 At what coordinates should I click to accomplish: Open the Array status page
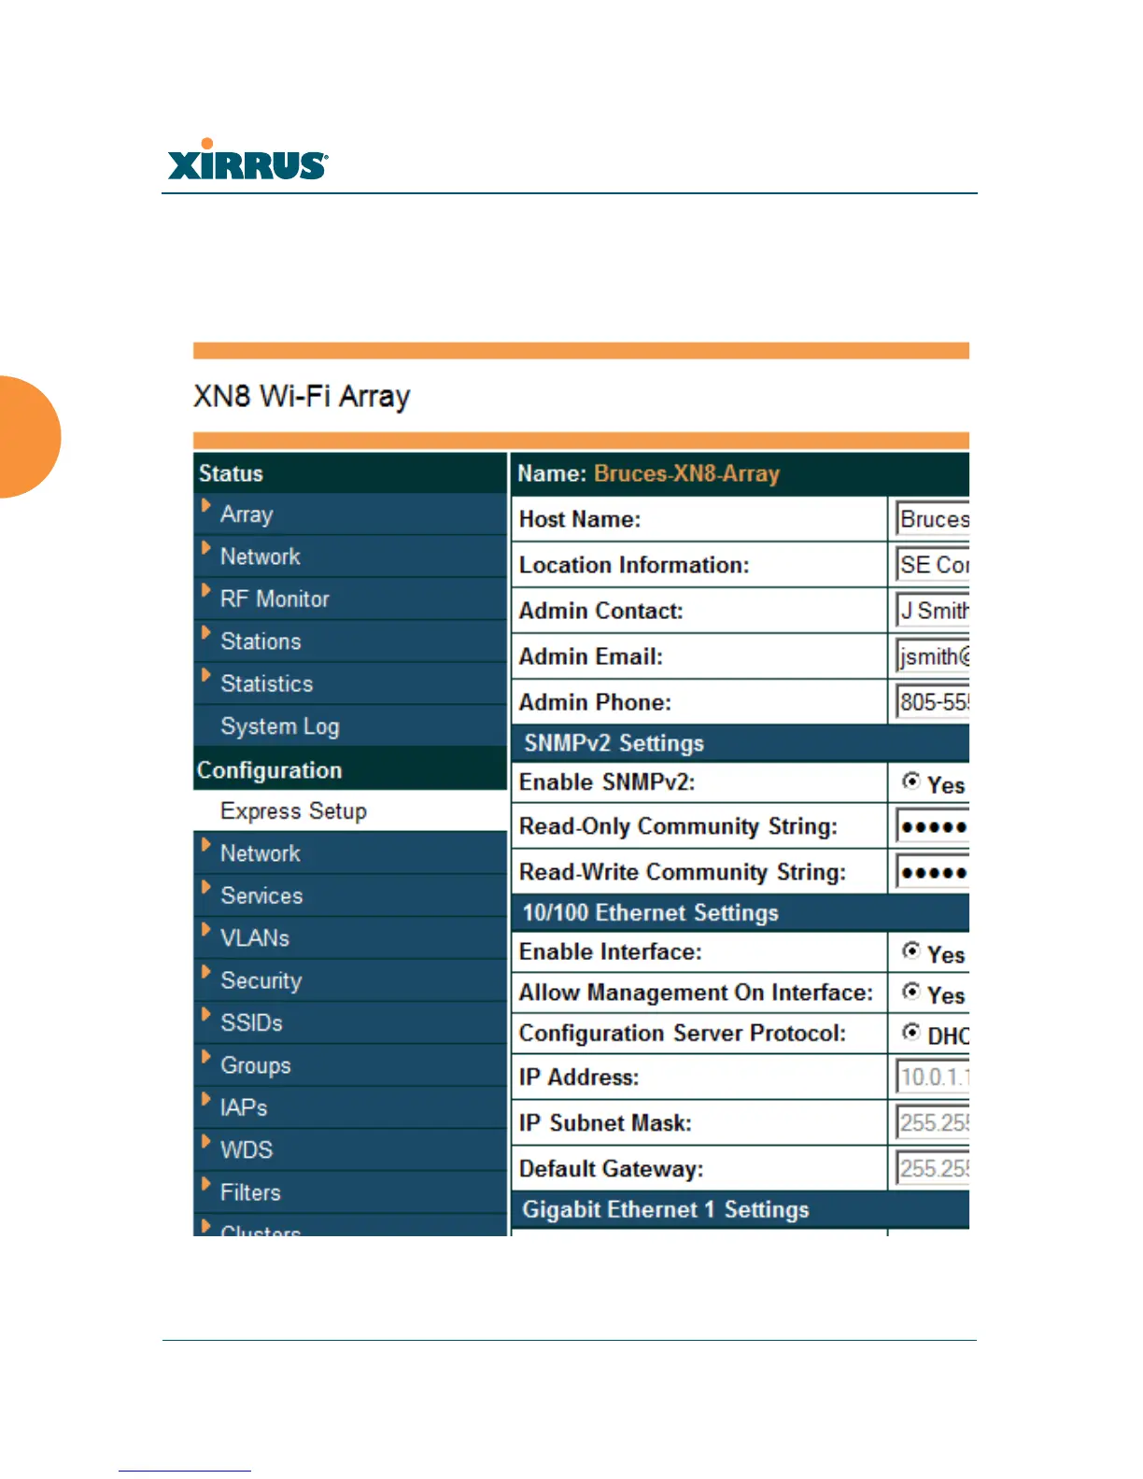click(247, 514)
